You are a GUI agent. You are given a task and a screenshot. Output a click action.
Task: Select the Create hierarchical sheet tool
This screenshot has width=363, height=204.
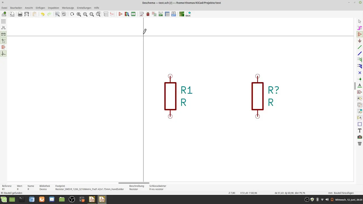pos(360,105)
